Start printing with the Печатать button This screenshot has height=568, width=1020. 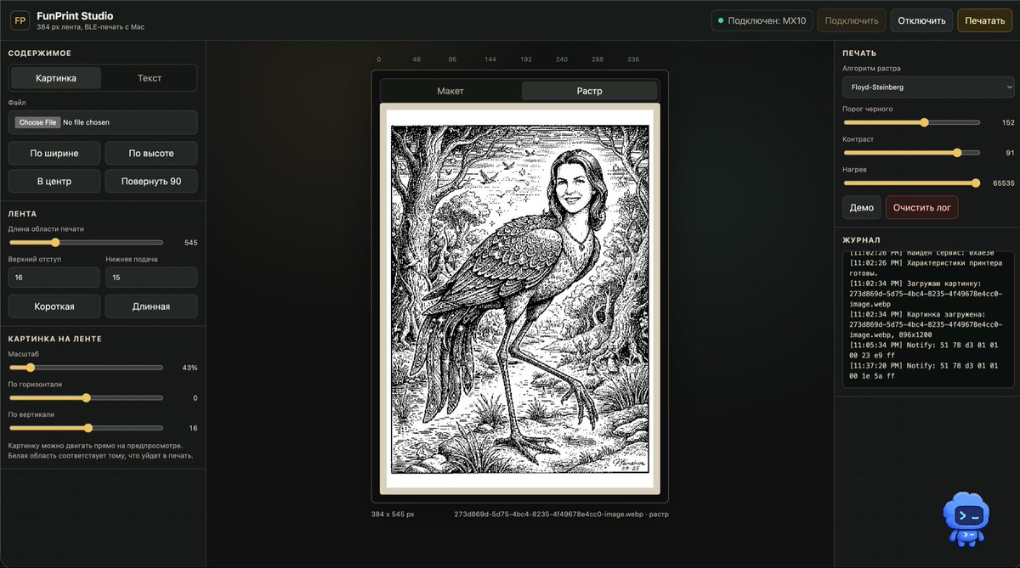click(x=984, y=20)
